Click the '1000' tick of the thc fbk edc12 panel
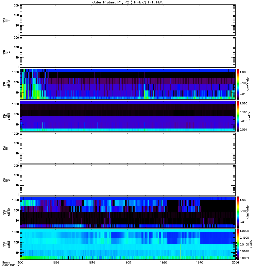 click(x=15, y=200)
